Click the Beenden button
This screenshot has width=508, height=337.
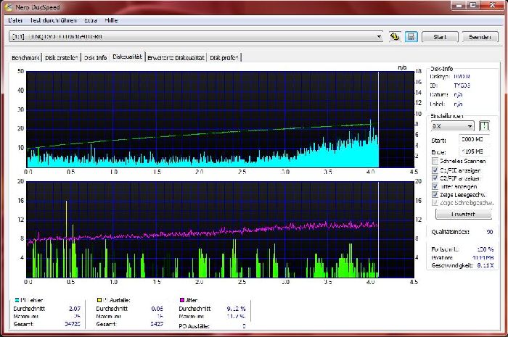480,37
